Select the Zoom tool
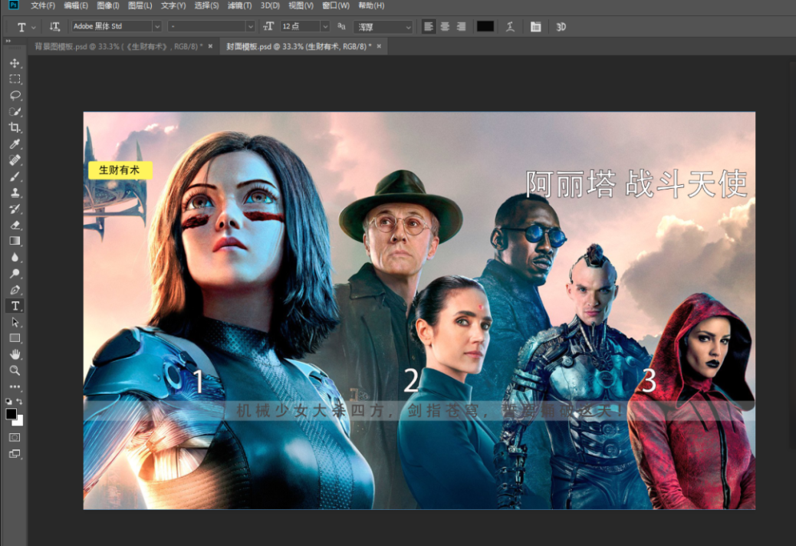The height and width of the screenshot is (546, 796). pyautogui.click(x=15, y=370)
